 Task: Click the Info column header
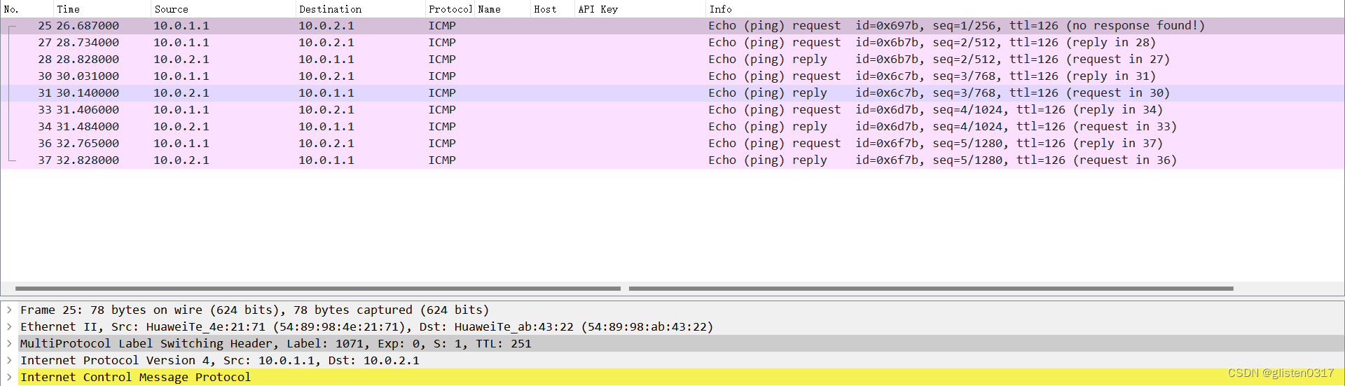point(1025,9)
